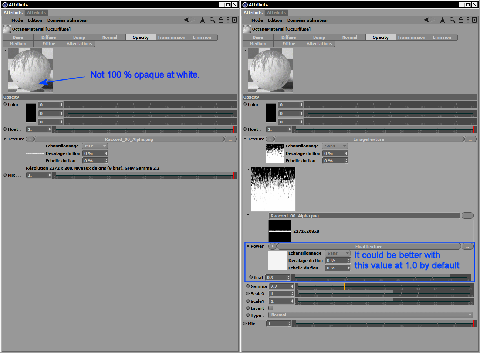Go back using the arrow in right Attributs window
480x353 pixels.
click(426, 20)
